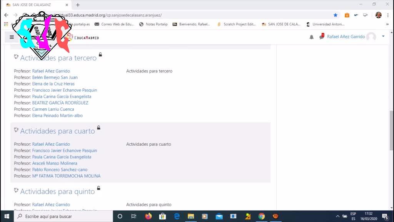The image size is (394, 222).
Task: Open the Windows notification center
Action: (x=385, y=216)
